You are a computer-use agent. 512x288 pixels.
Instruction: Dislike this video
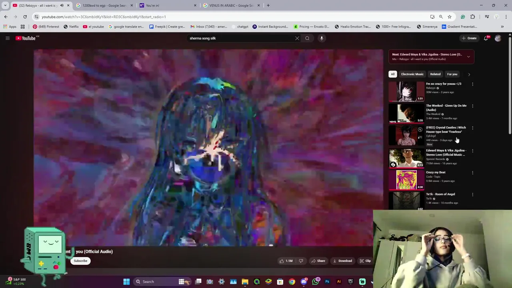pyautogui.click(x=301, y=261)
